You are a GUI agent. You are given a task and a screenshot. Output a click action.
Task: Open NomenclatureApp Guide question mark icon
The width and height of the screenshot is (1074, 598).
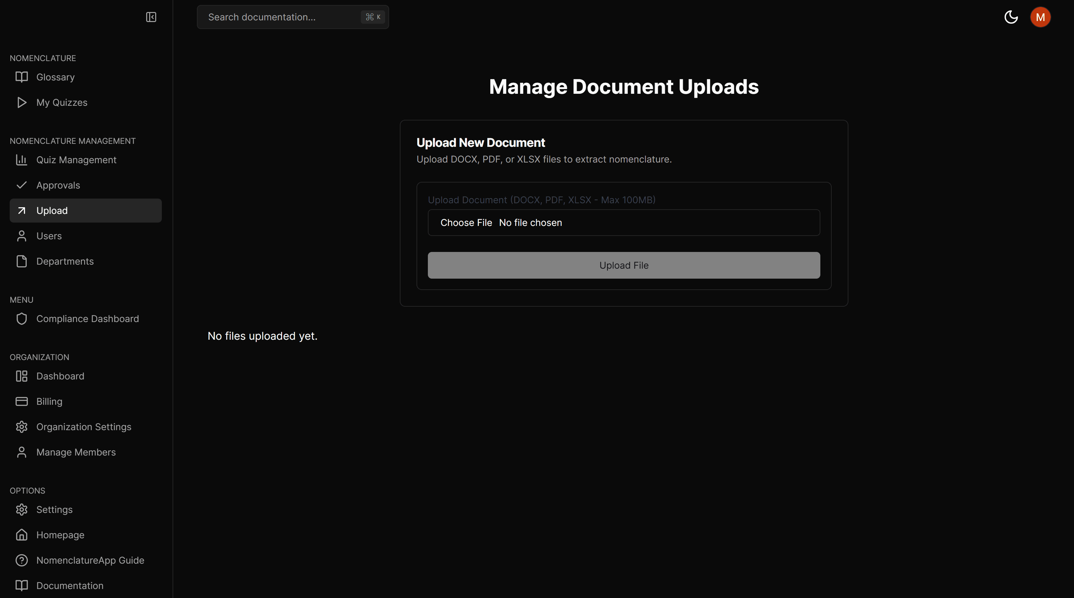point(22,560)
